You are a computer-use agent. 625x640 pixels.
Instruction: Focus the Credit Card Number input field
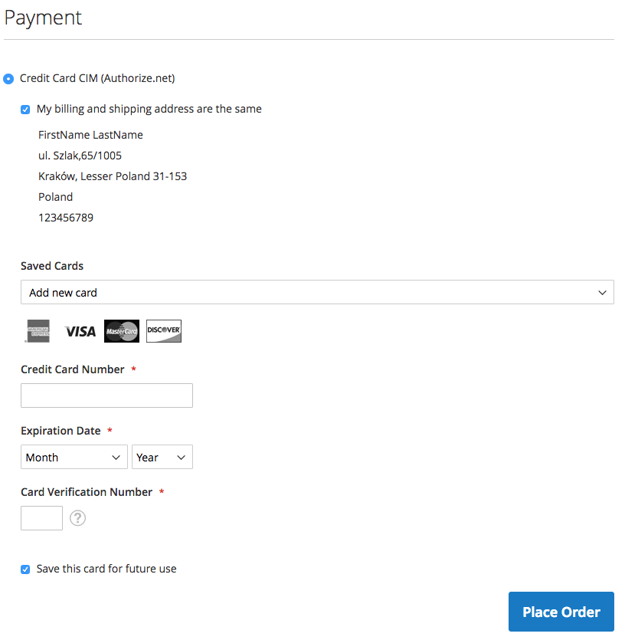point(106,395)
